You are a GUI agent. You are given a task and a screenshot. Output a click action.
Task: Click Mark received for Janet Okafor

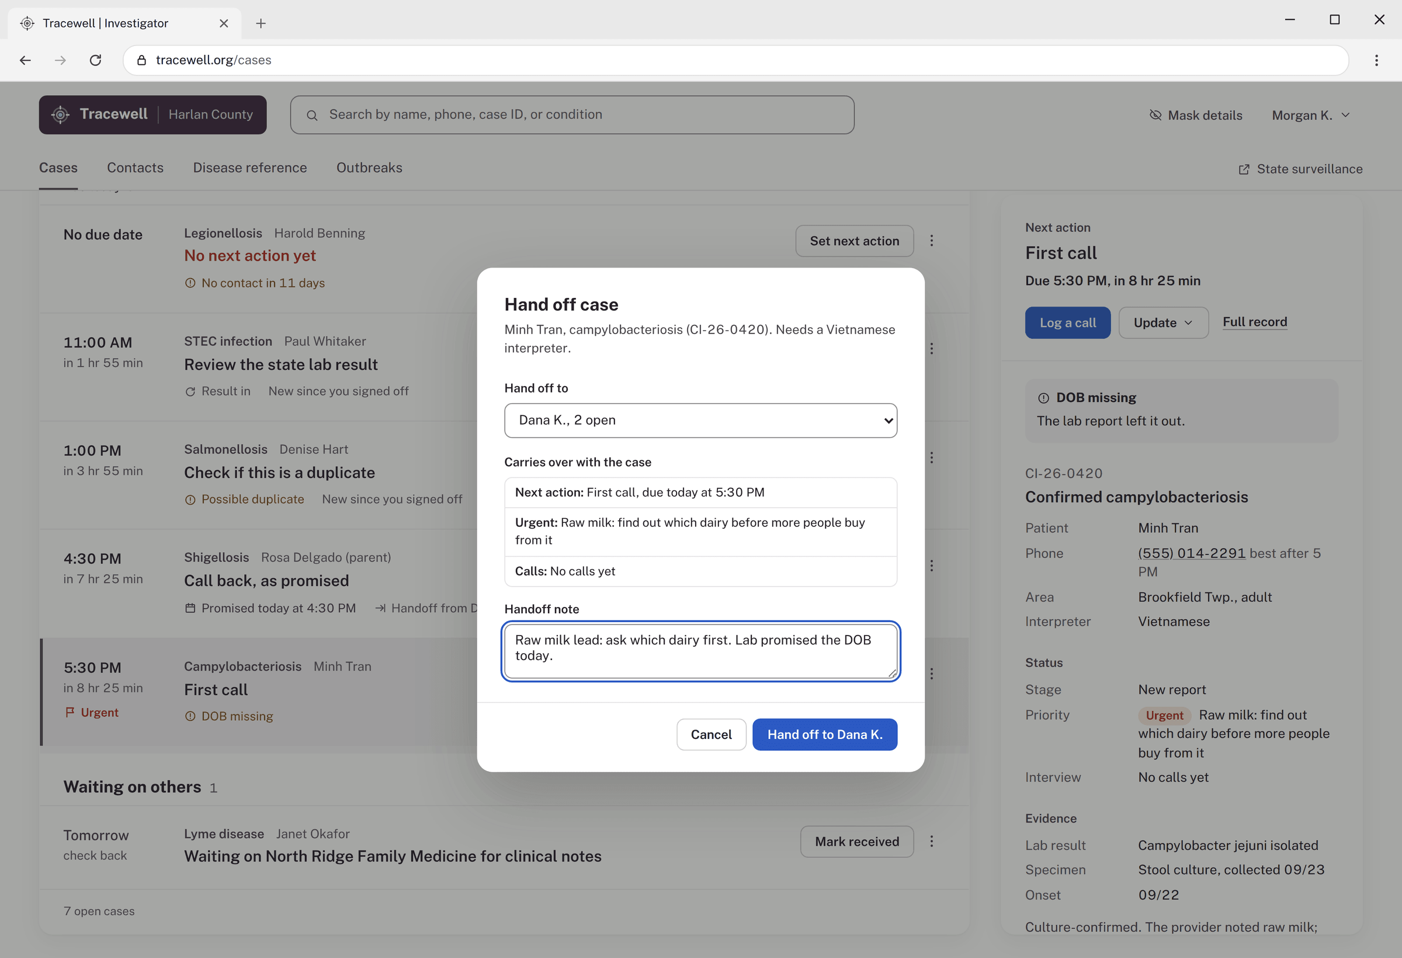(856, 842)
